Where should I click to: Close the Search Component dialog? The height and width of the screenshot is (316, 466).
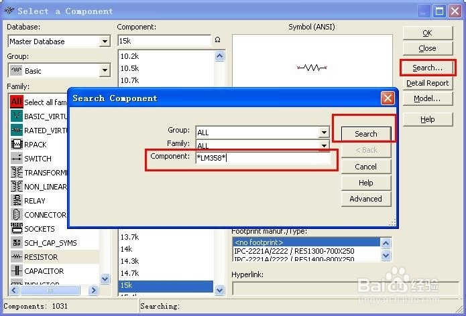388,98
